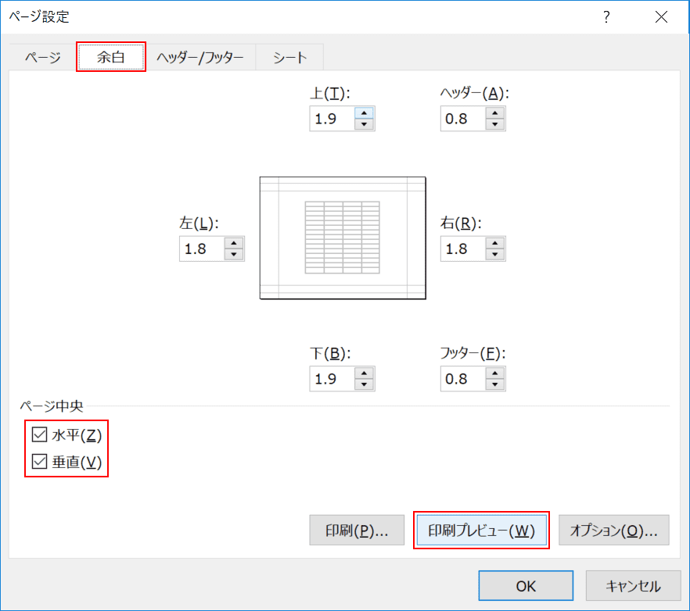
Task: Open オプション(O)... settings
Action: tap(614, 530)
